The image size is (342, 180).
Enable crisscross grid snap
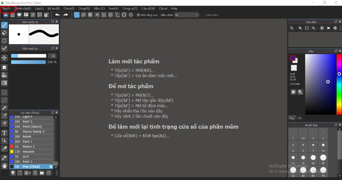point(90,15)
